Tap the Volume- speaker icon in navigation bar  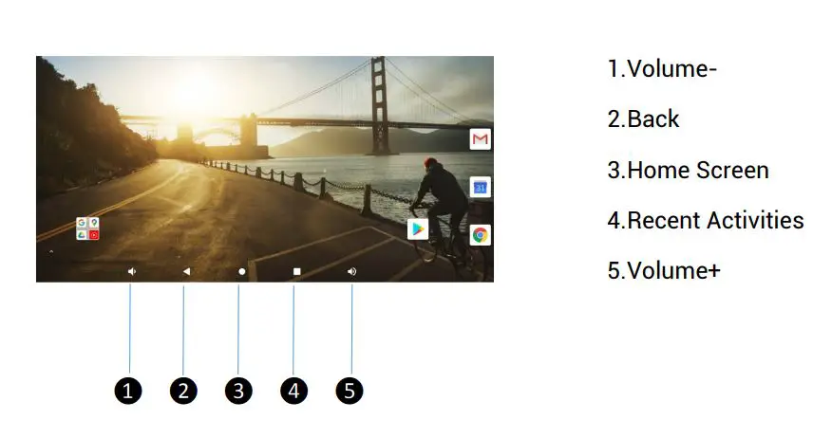(x=132, y=272)
